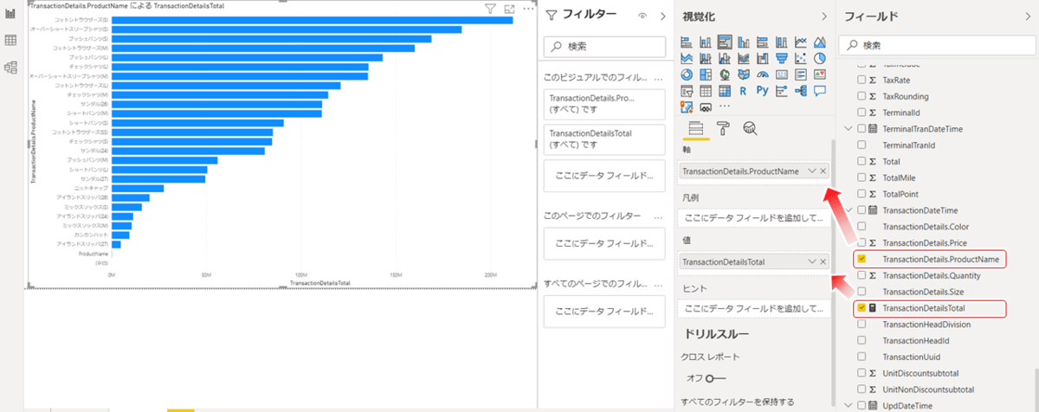
Task: Open dropdown on axis ProductName field
Action: point(811,171)
